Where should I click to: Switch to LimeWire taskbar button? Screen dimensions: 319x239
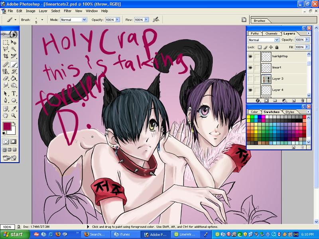pyautogui.click(x=185, y=234)
